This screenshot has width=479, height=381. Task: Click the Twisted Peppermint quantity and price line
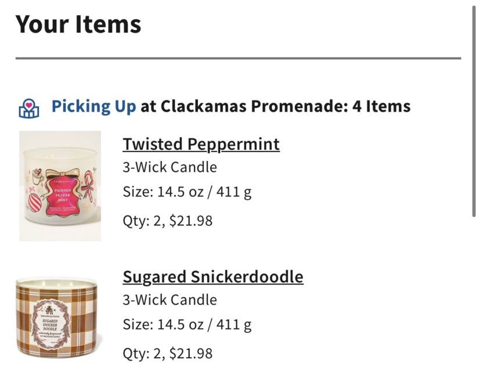[x=167, y=221]
